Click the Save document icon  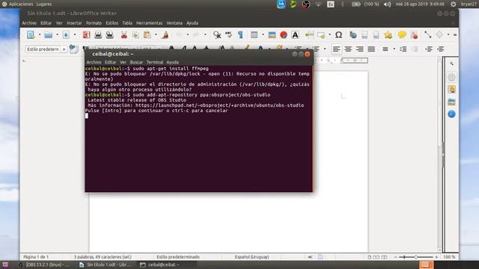66,35
